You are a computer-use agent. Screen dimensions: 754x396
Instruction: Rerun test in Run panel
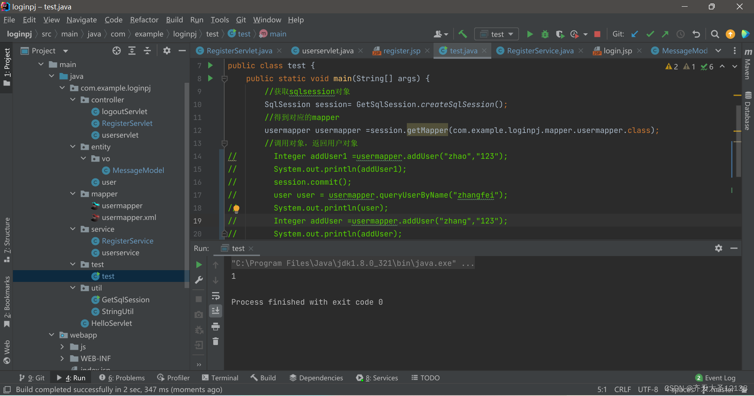199,265
